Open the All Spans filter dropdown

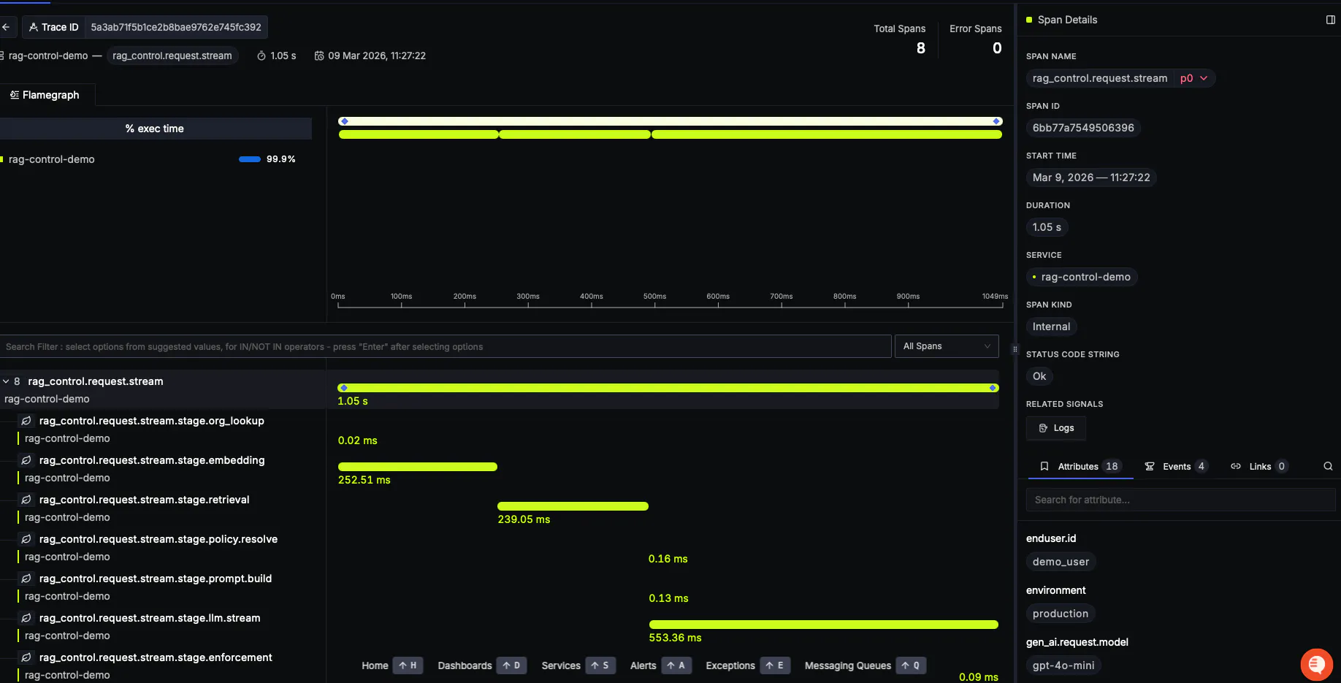click(x=947, y=346)
